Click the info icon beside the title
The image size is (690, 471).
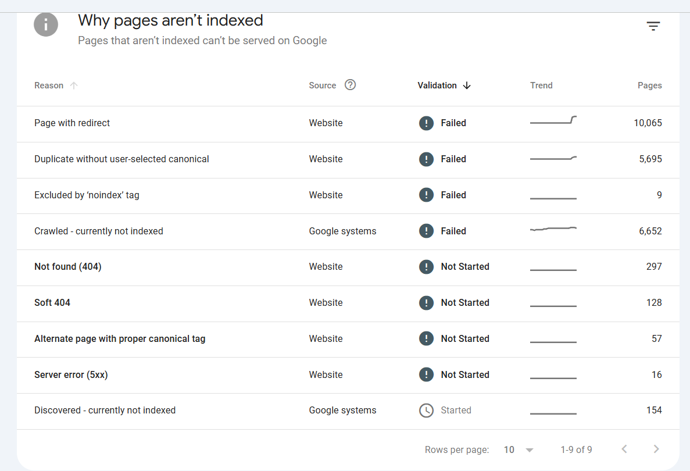[46, 24]
